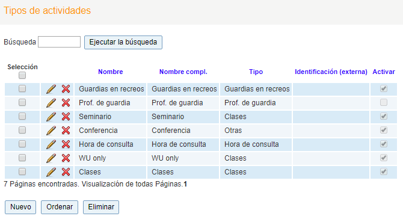Delete the Prof. de guardia row
The image size is (403, 219).
pos(66,103)
